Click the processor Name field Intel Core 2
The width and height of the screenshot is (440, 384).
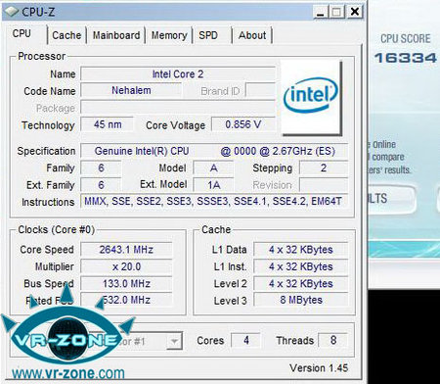tap(178, 74)
